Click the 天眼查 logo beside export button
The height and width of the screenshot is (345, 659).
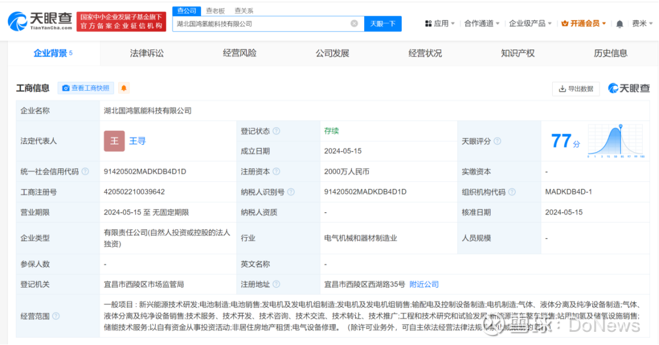[629, 88]
